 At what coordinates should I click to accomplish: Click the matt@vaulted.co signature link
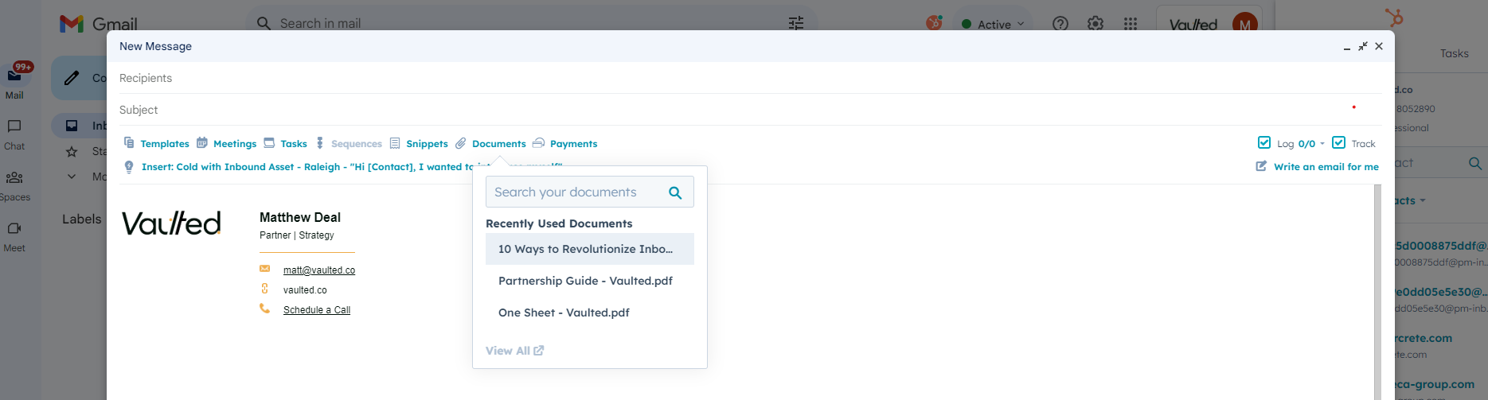319,270
